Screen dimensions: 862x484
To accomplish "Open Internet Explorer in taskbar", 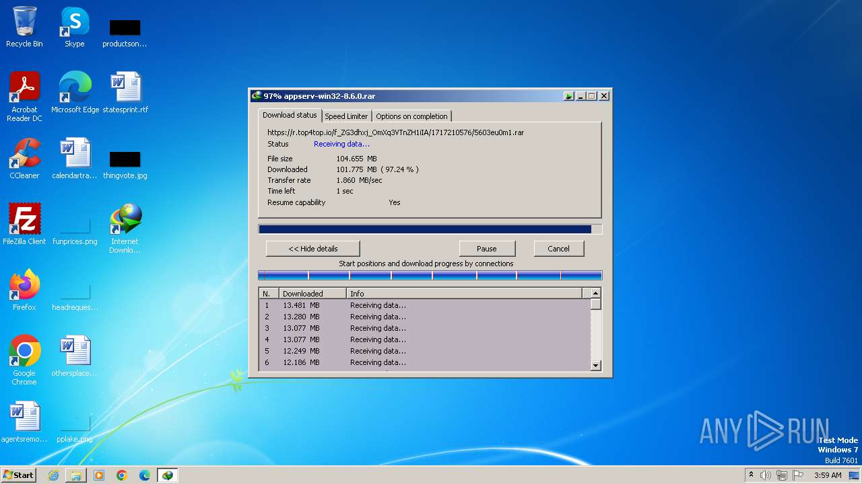I will pyautogui.click(x=53, y=475).
